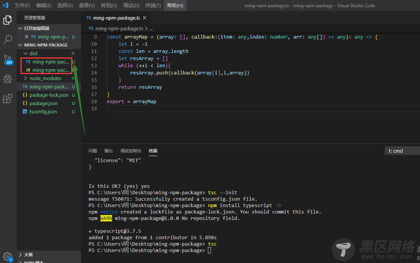Collapse the dist folder
Screen dimensions: 420x263
pos(25,53)
